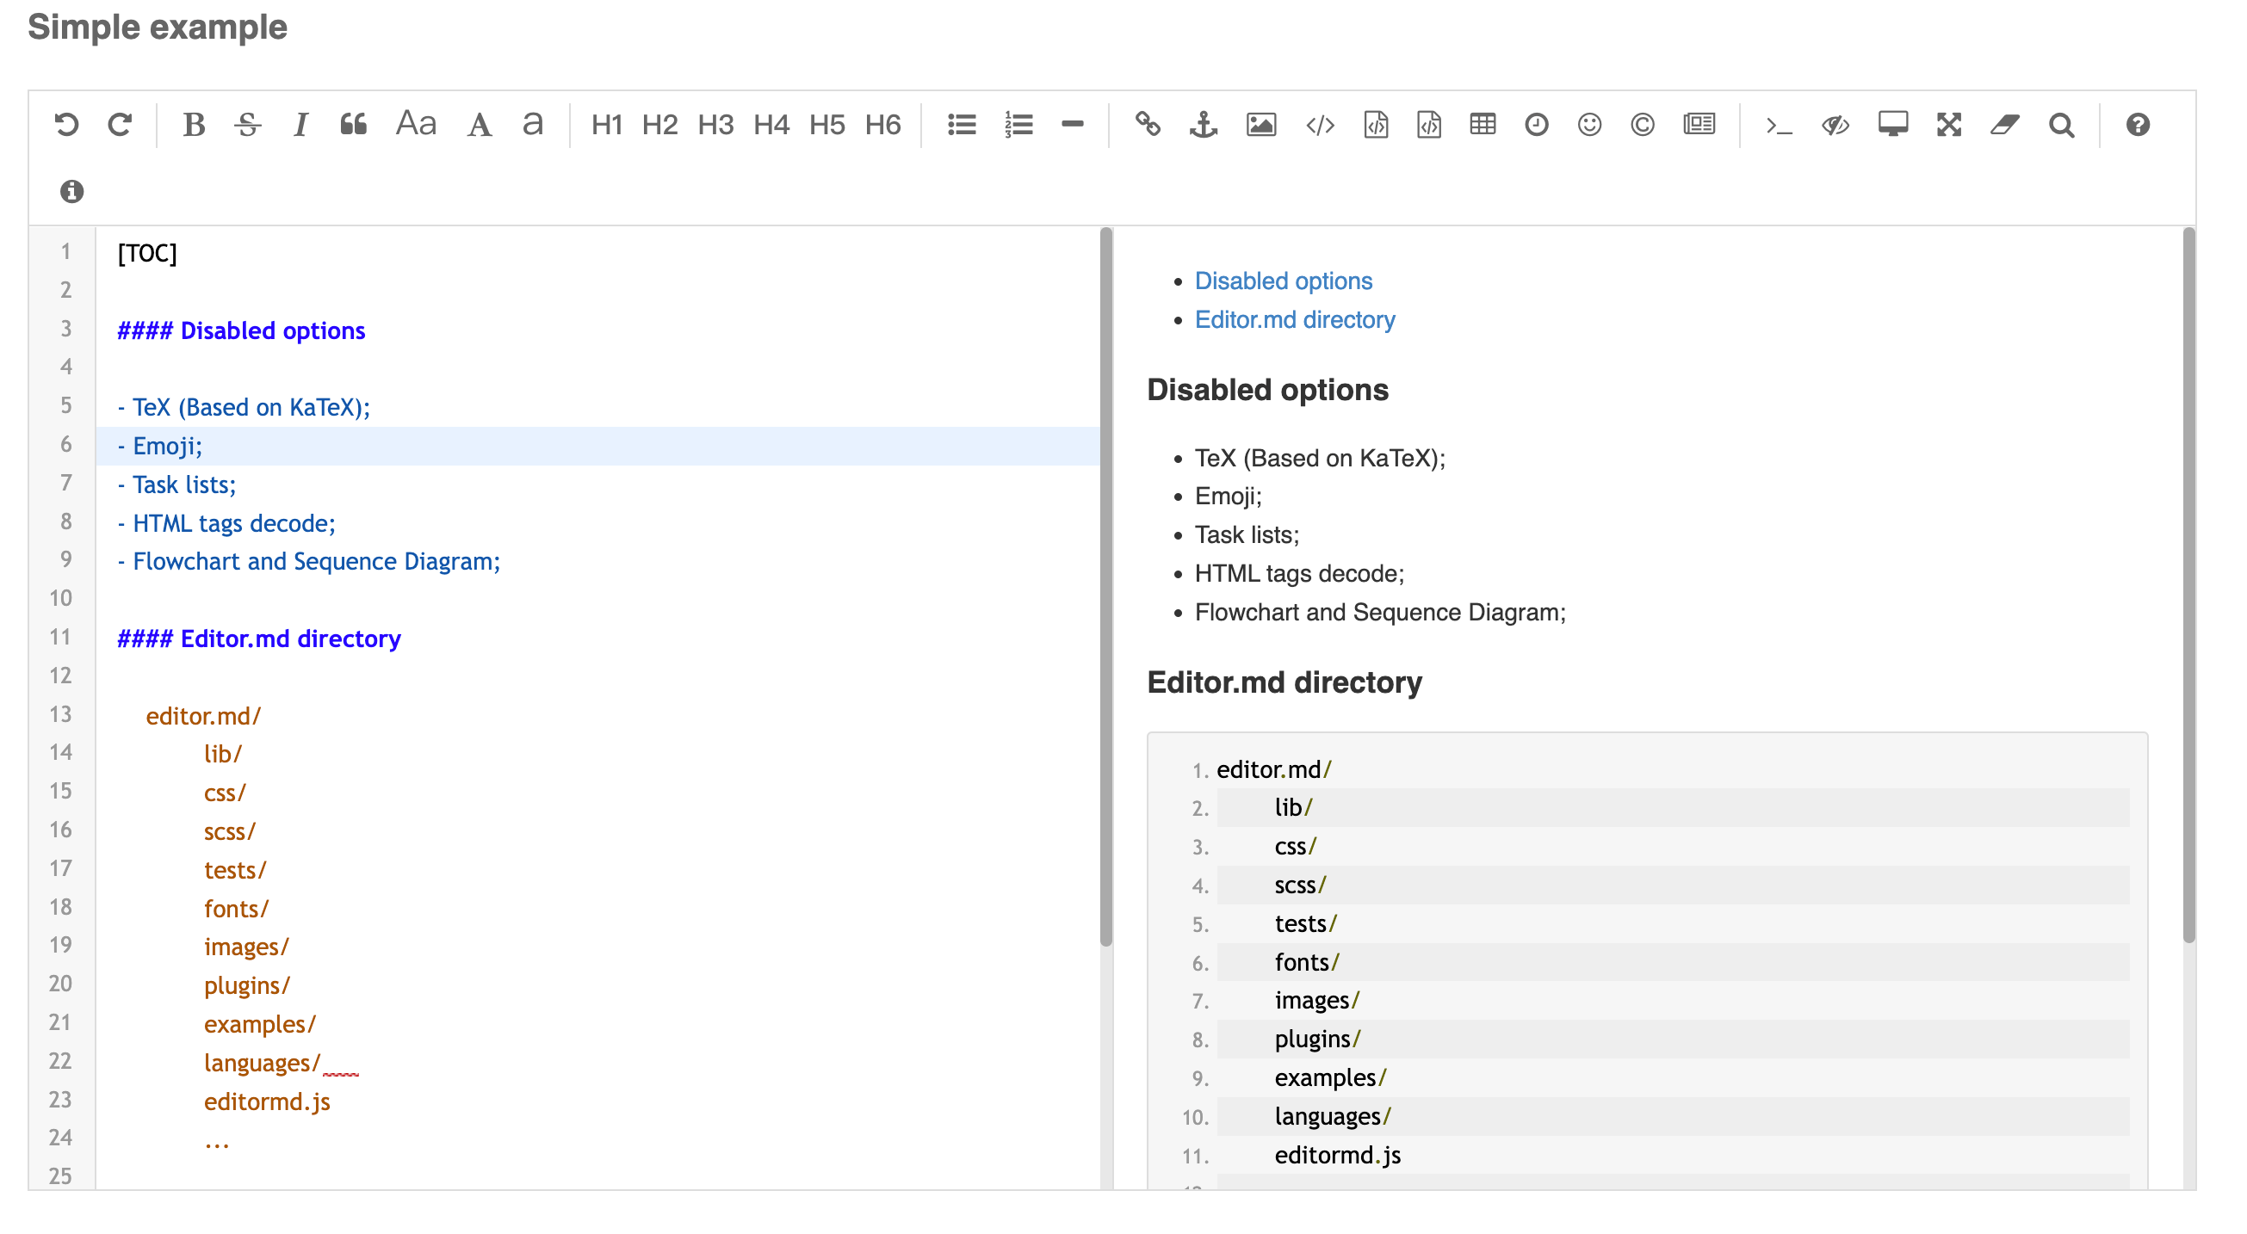This screenshot has height=1234, width=2247.
Task: Click the editor pane vertical scrollbar
Action: [x=1106, y=586]
